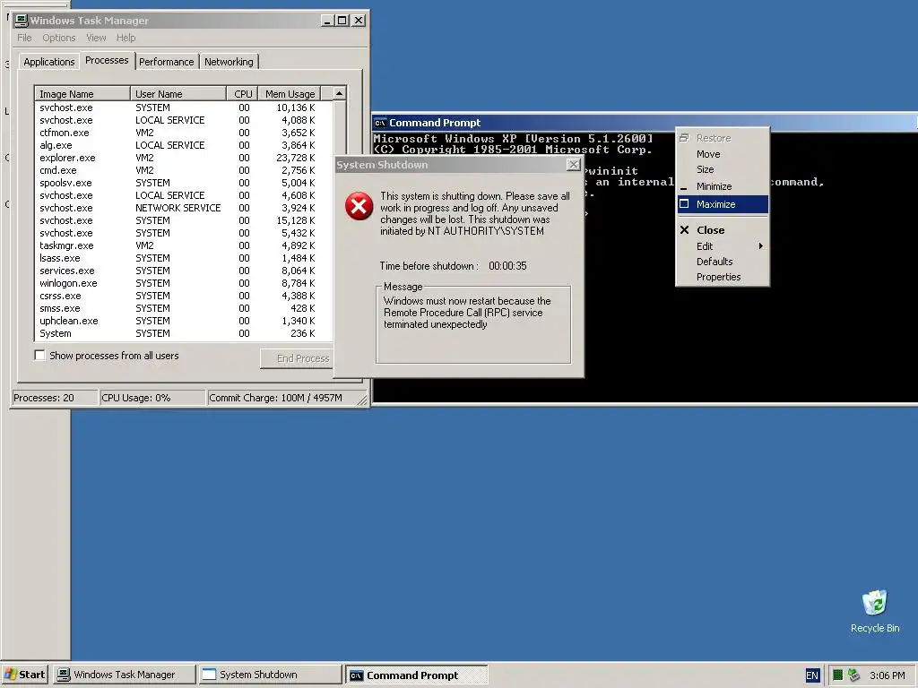Click the Maximize square icon in menu
Viewport: 918px width, 688px height.
(x=684, y=203)
